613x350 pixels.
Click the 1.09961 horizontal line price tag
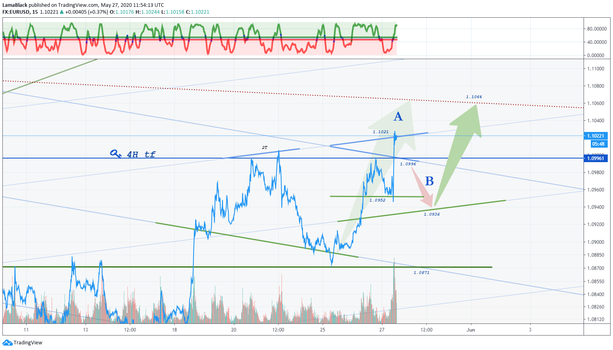pyautogui.click(x=596, y=159)
